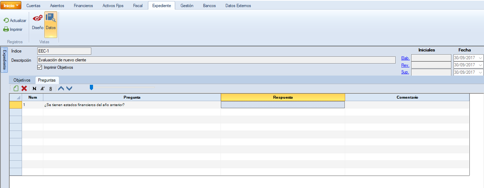Open the Inicio menu button
The image size is (484, 188).
11,6
